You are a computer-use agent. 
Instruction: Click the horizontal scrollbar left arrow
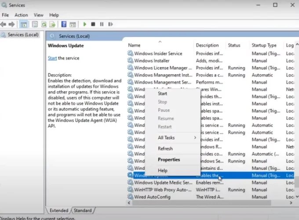click(x=129, y=203)
